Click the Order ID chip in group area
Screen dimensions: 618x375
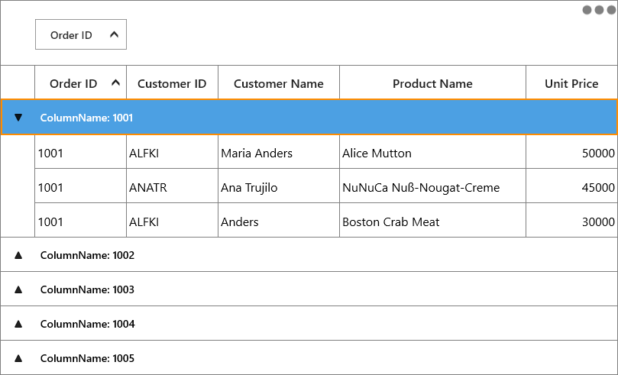coord(81,34)
